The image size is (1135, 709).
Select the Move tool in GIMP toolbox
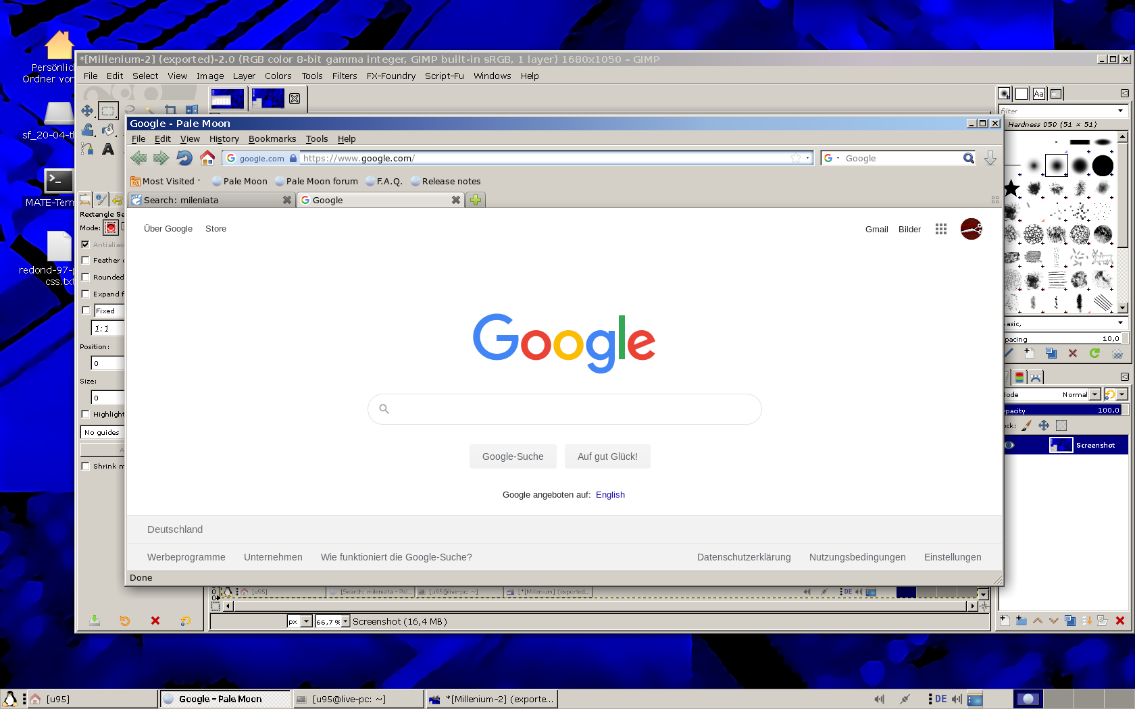87,110
